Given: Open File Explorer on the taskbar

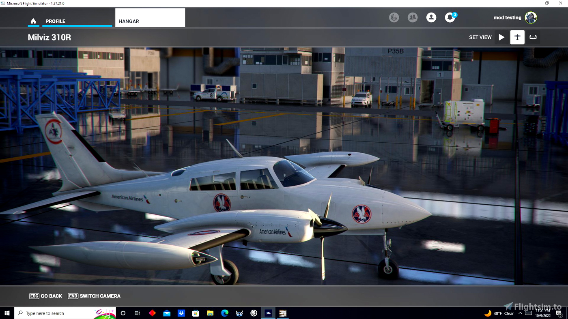Looking at the screenshot, I should tap(210, 313).
